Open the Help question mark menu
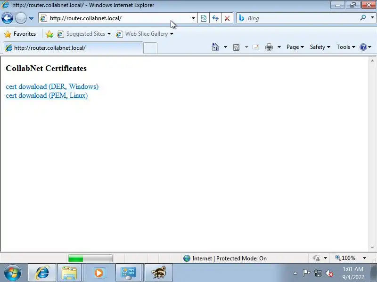 [366, 47]
